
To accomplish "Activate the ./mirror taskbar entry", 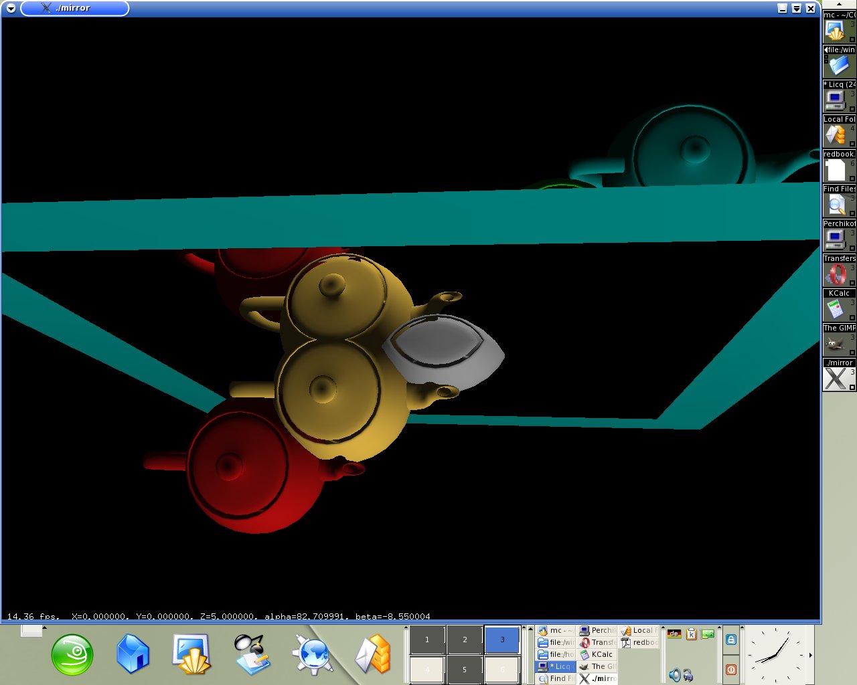I will pyautogui.click(x=597, y=678).
